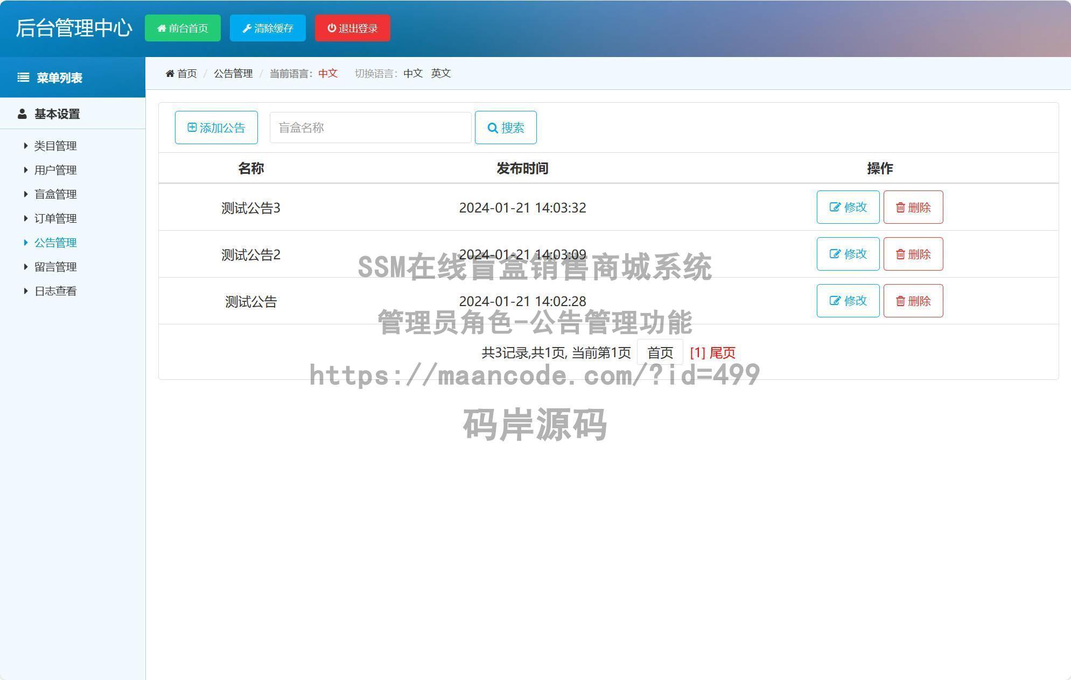Select 公告管理 in the sidebar
Viewport: 1071px width, 680px height.
pos(55,243)
